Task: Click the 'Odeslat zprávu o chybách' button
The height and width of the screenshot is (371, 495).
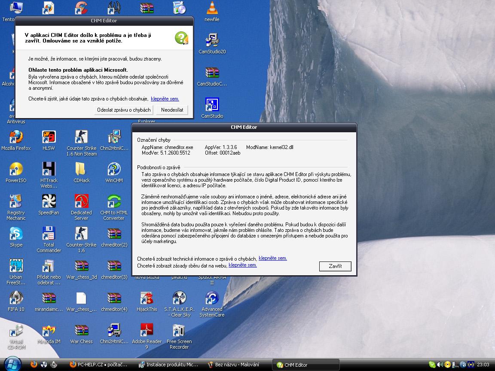Action: 124,110
